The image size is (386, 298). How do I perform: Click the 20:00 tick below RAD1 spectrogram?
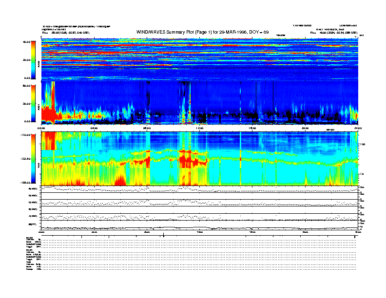point(305,128)
